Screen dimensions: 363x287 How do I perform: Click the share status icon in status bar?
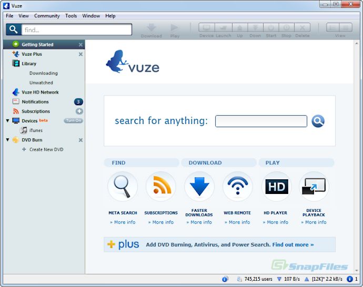pos(225,279)
